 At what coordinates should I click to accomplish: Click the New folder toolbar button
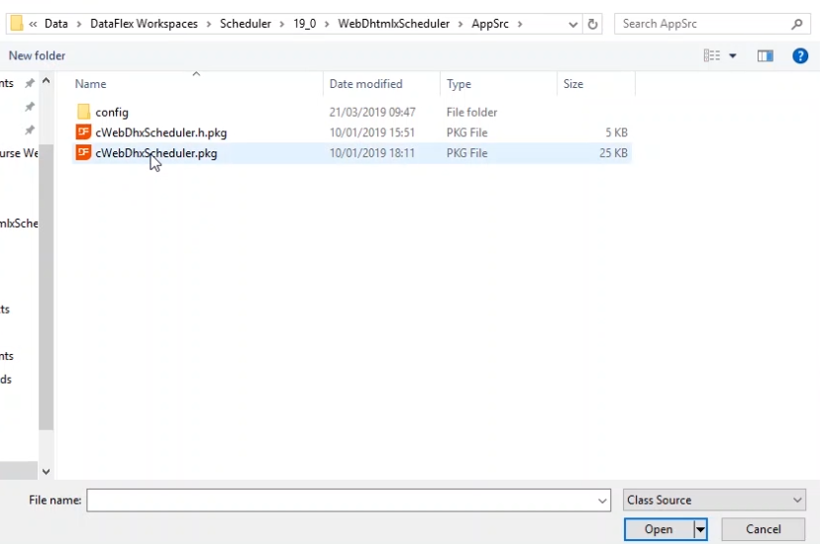point(38,56)
